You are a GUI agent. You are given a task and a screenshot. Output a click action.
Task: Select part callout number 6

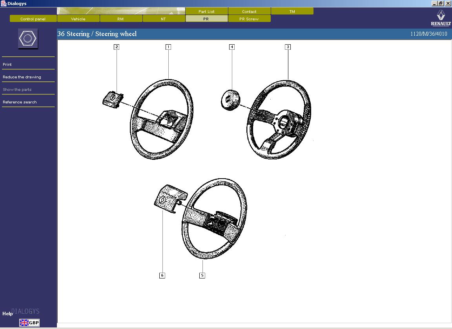[162, 275]
